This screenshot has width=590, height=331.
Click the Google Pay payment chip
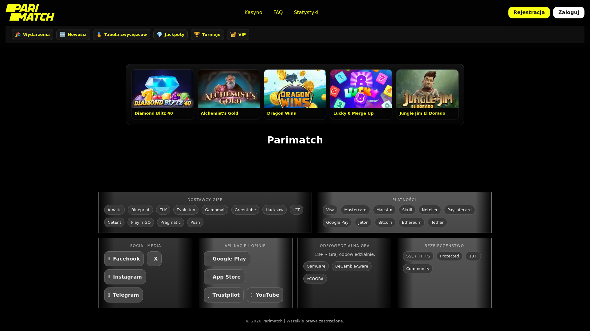(337, 223)
